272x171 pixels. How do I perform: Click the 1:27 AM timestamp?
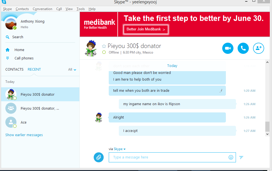tap(249, 131)
